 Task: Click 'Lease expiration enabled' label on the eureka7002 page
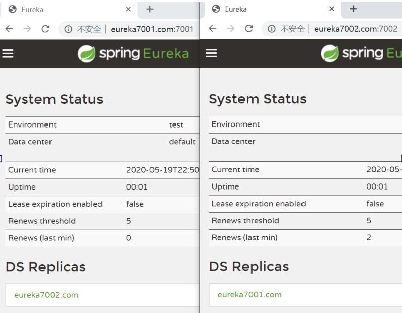(x=259, y=204)
